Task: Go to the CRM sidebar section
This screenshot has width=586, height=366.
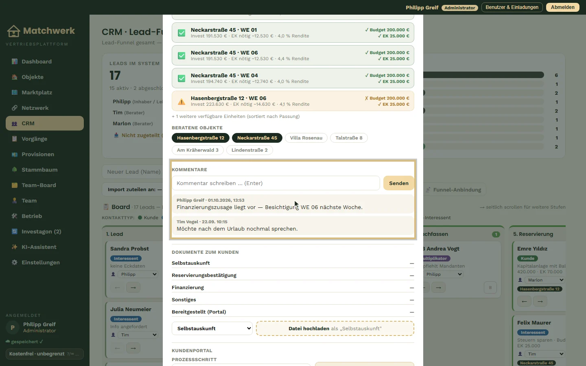Action: point(45,123)
